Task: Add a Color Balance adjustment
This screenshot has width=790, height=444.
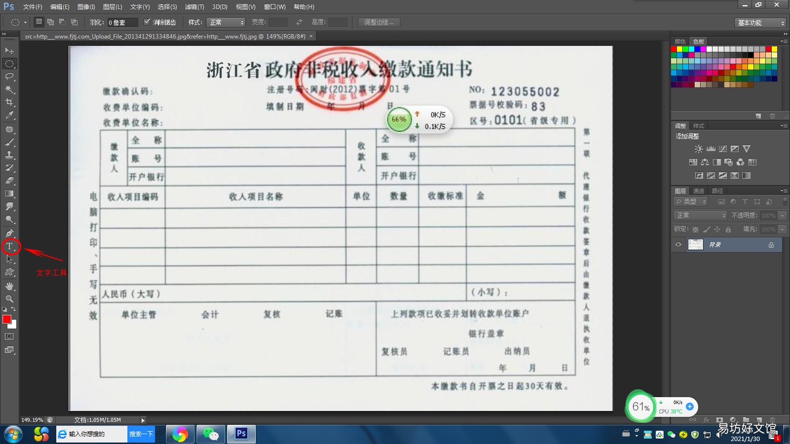Action: pyautogui.click(x=705, y=162)
